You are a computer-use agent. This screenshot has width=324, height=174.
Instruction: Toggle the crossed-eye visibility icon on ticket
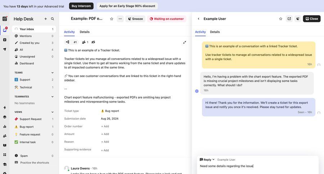point(93,42)
